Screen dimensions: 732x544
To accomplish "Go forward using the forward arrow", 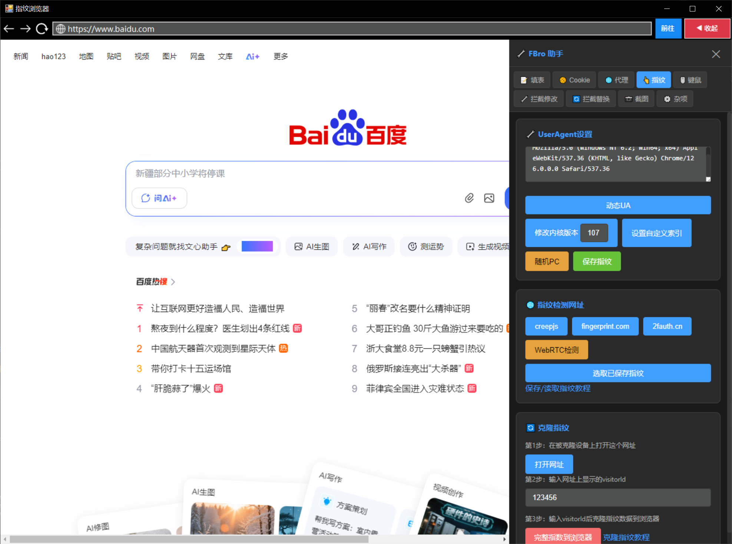I will click(x=25, y=29).
